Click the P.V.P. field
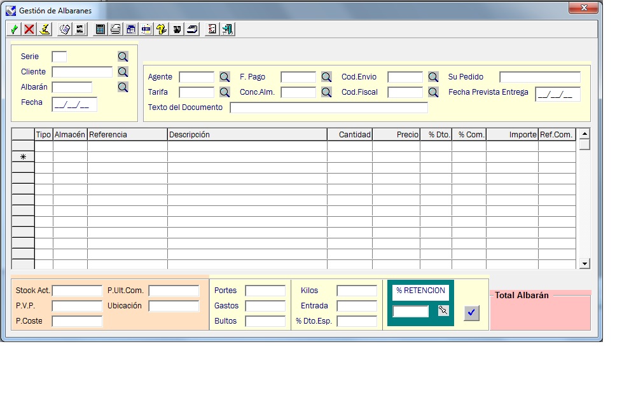The width and height of the screenshot is (643, 412). (x=77, y=306)
